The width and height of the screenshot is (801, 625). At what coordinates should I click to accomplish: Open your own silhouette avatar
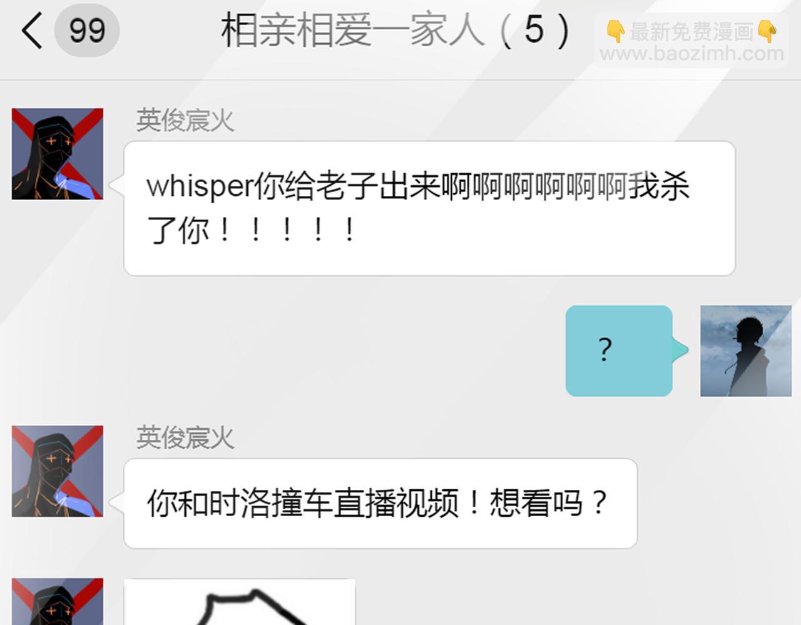pos(746,351)
